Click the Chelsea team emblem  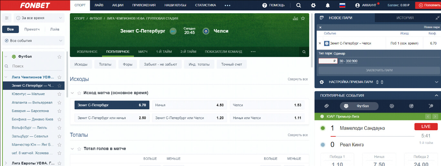pyautogui.click(x=206, y=31)
